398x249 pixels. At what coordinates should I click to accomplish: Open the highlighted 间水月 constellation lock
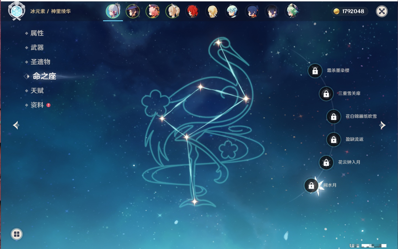pyautogui.click(x=311, y=185)
